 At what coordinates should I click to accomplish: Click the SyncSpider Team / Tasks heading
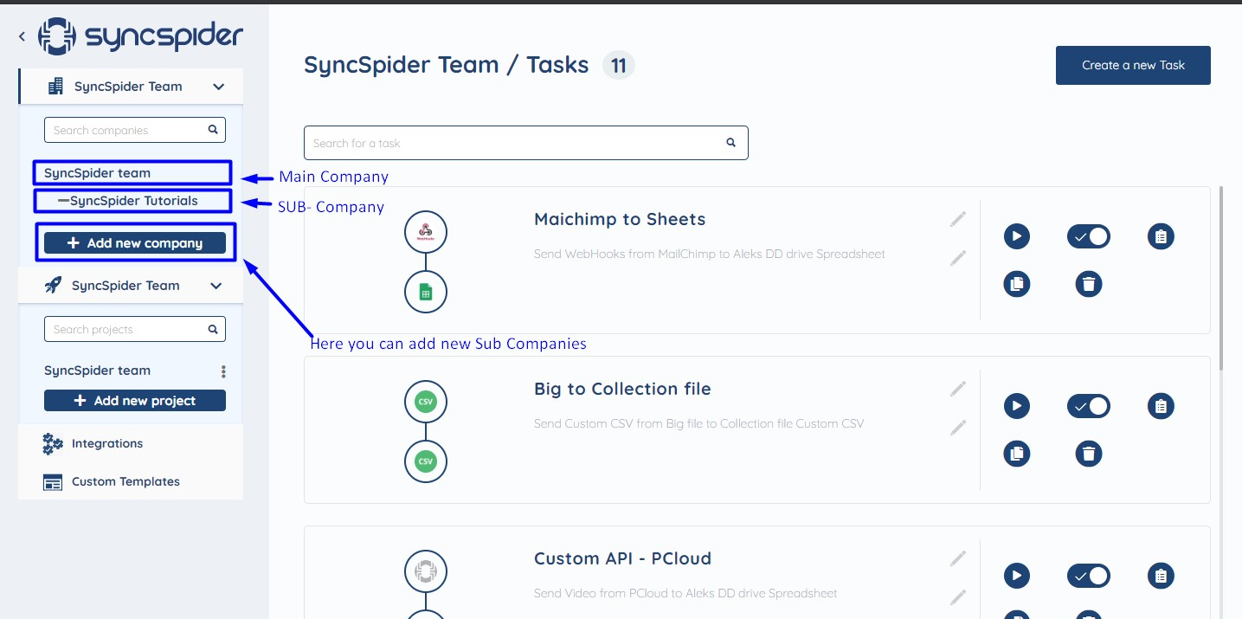pos(447,65)
